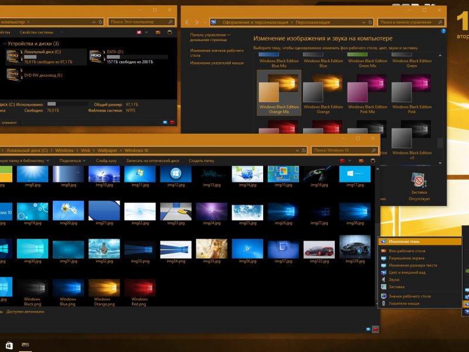Screen dimensions: 469x352
Task: Select Указатели мыши menu entry
Action: [419, 303]
